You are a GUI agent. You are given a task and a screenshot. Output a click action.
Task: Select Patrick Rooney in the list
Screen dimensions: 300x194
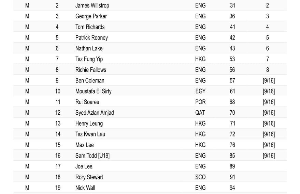91,37
